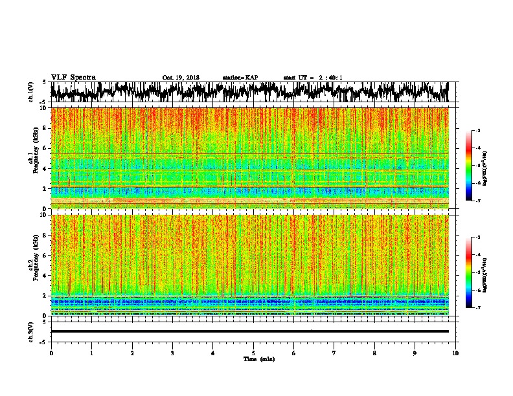Click the '-7' label on ch.2 color bar

(477, 307)
